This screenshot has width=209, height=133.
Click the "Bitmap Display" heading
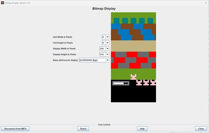tap(104, 9)
